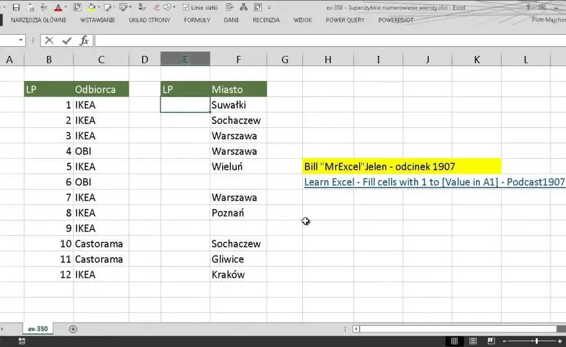Open the RECENZJA tab

point(266,20)
